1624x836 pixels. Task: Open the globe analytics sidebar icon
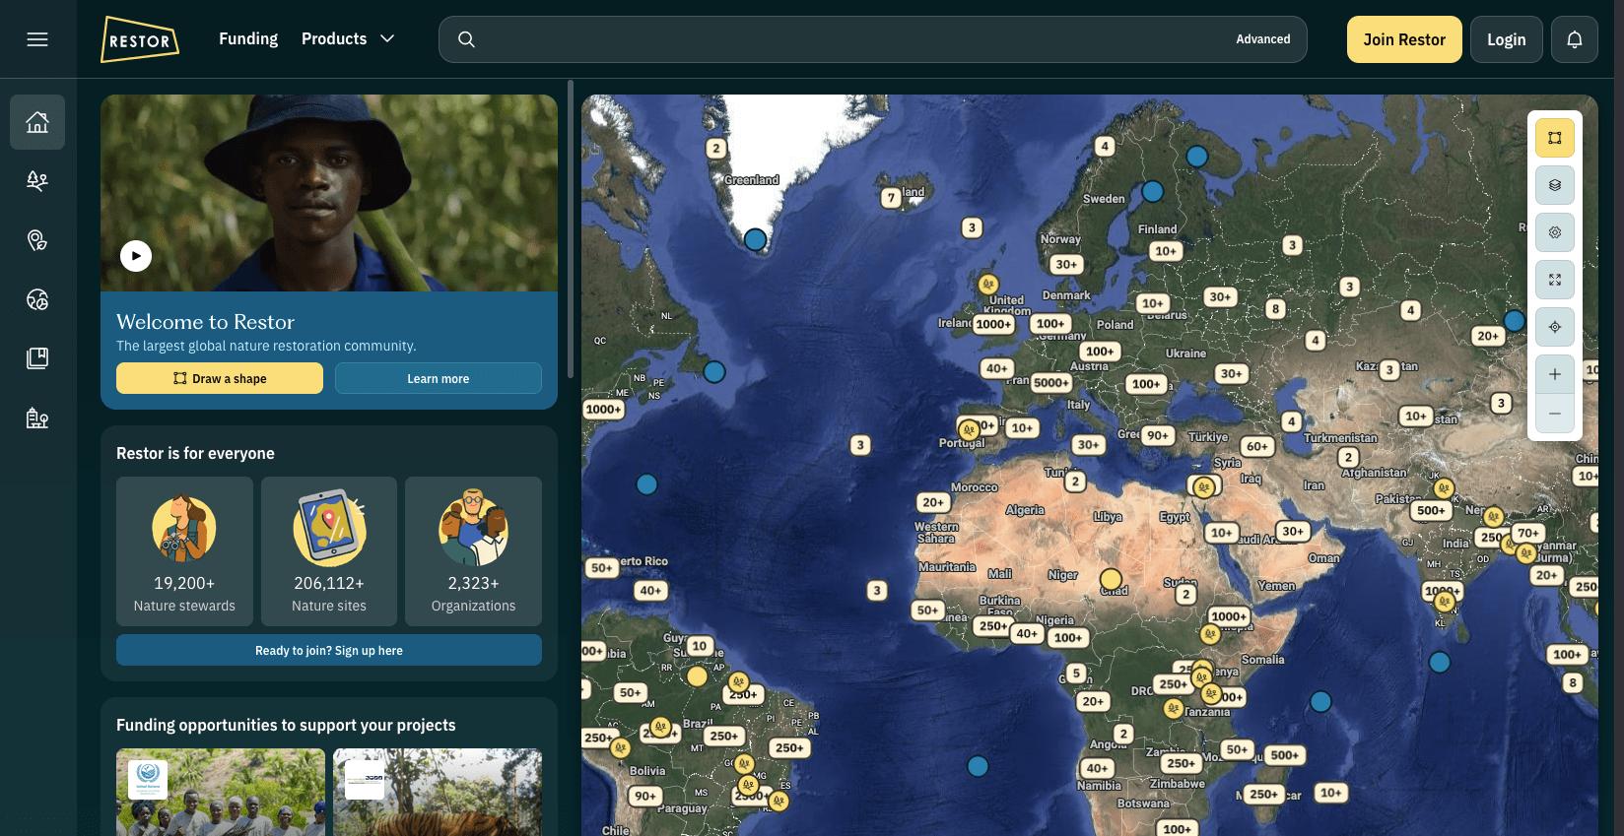[x=37, y=299]
